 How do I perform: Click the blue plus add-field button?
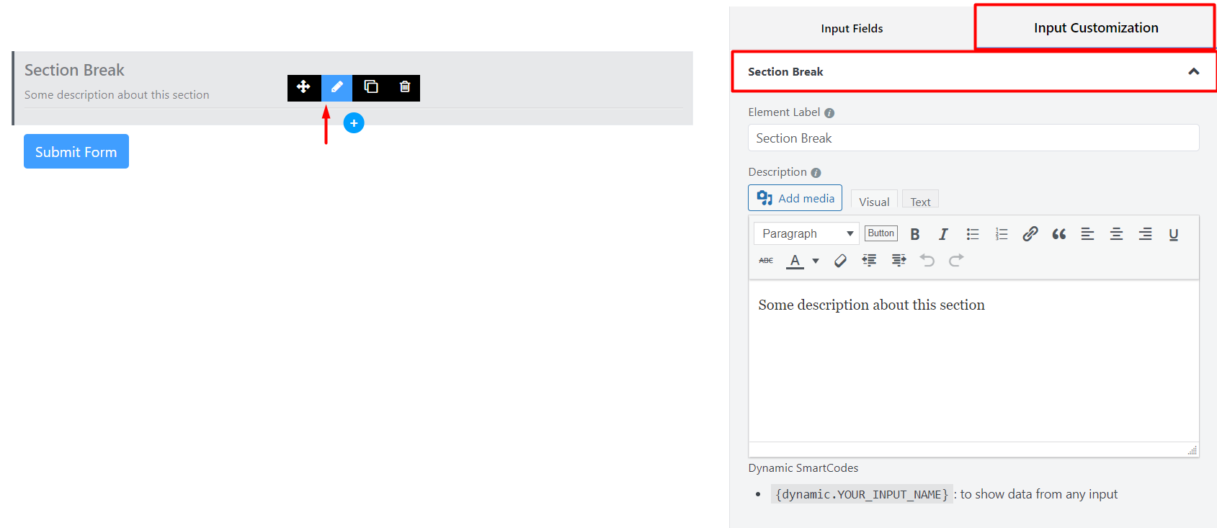[354, 123]
